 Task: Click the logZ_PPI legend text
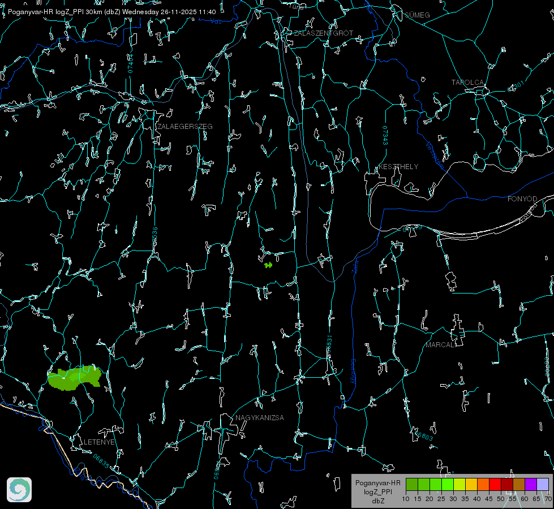[x=378, y=492]
